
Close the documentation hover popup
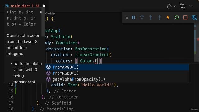(x=41, y=12)
